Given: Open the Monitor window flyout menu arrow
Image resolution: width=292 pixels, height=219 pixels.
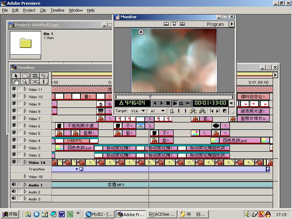Looking at the screenshot, I should point(231,24).
